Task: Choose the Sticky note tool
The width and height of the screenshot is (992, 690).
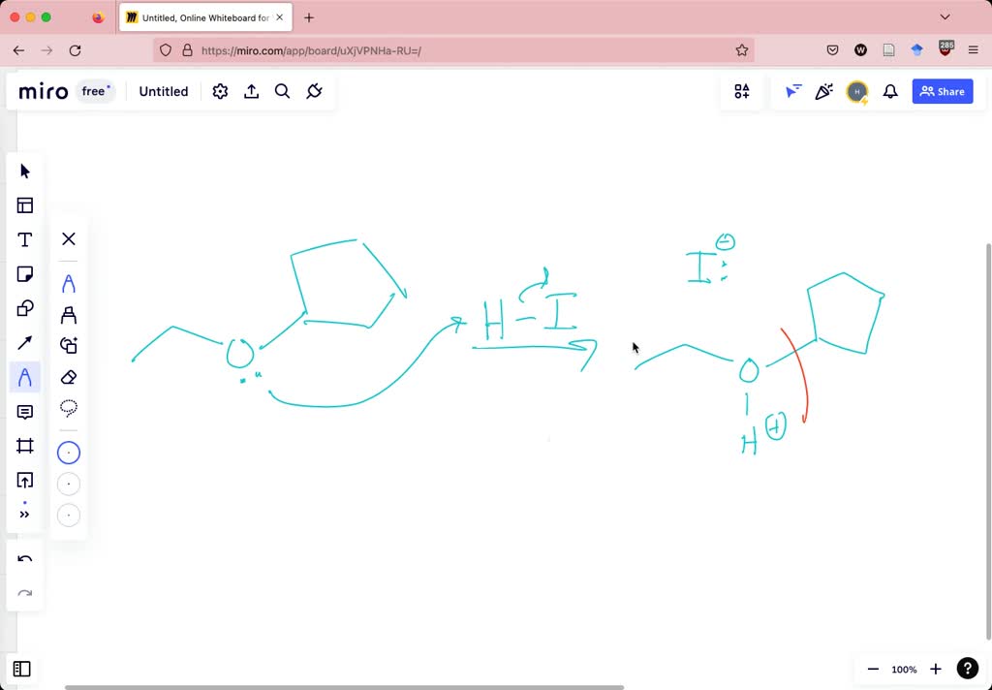Action: [24, 273]
